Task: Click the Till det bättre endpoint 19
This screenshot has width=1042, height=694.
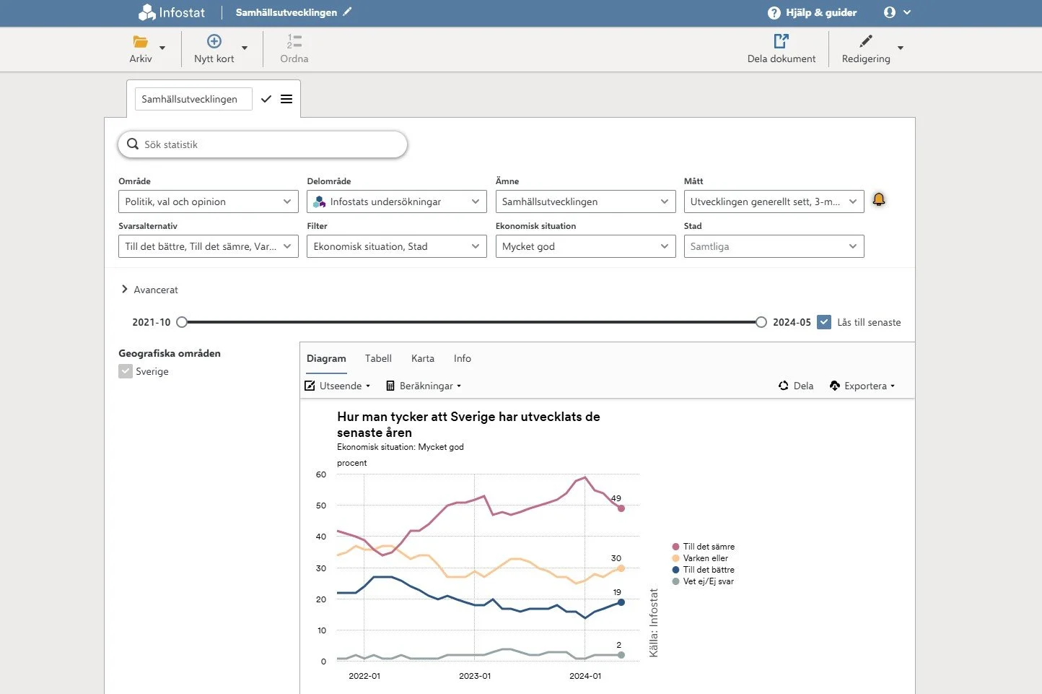Action: pyautogui.click(x=621, y=602)
